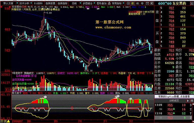Close the 600760 quote panel
The width and height of the screenshot is (194, 123).
click(192, 4)
